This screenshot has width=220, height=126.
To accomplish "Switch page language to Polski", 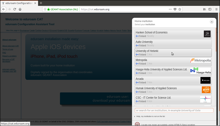I will tap(124, 31).
